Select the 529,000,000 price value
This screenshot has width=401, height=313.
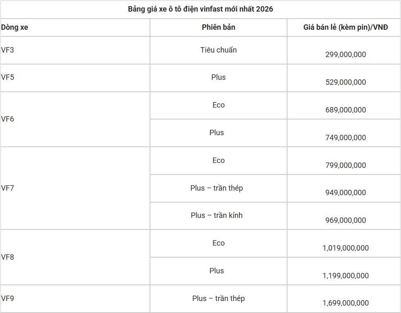[345, 82]
